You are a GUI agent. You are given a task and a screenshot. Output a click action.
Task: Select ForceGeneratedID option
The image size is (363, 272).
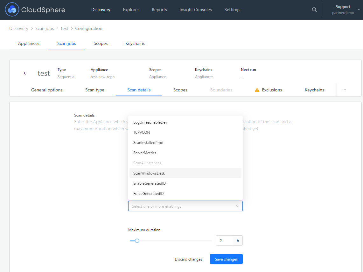coord(185,193)
